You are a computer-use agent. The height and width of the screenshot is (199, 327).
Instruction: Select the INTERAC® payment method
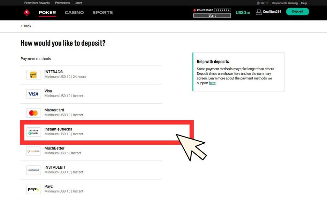click(x=91, y=75)
